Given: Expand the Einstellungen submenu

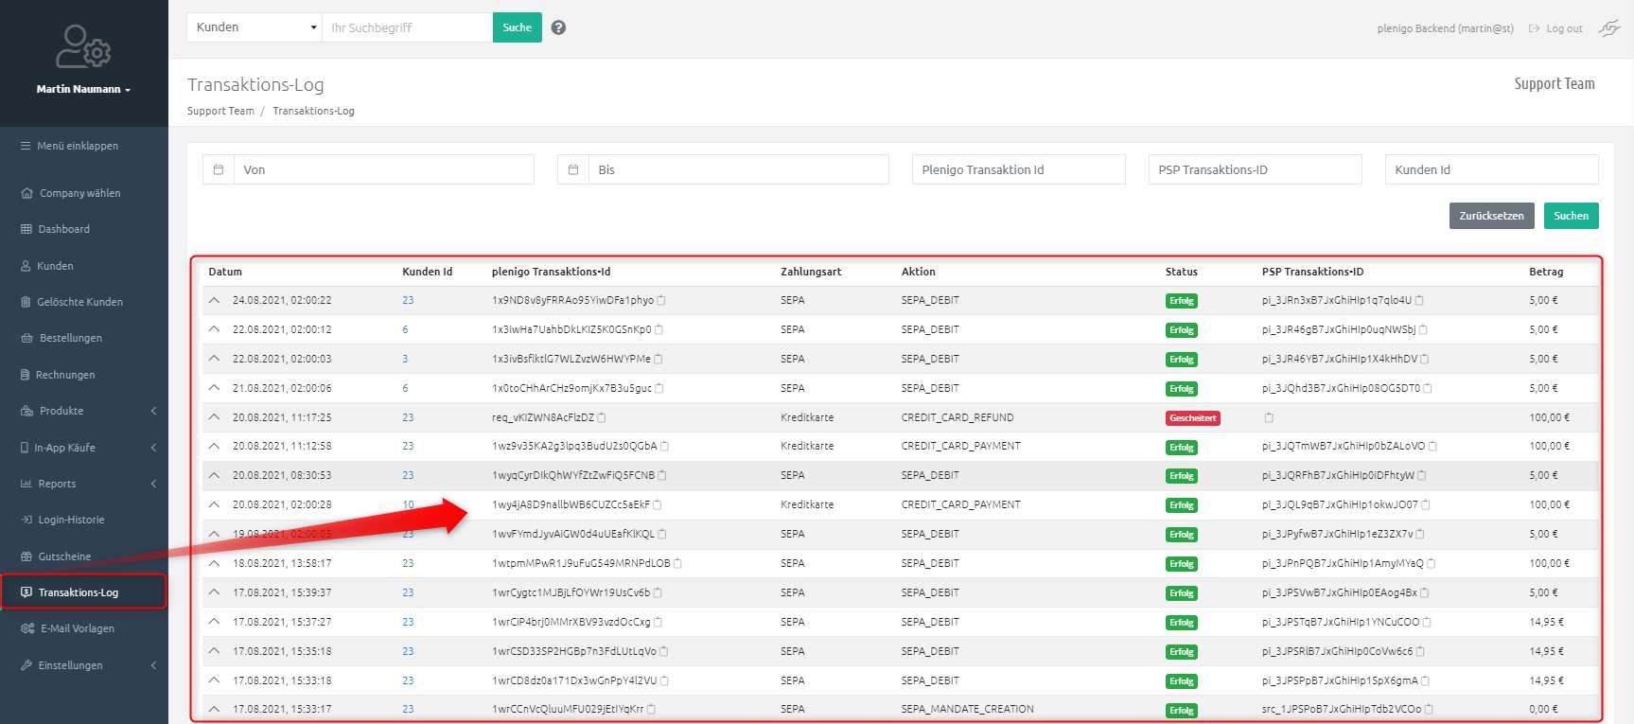Looking at the screenshot, I should click(x=153, y=665).
